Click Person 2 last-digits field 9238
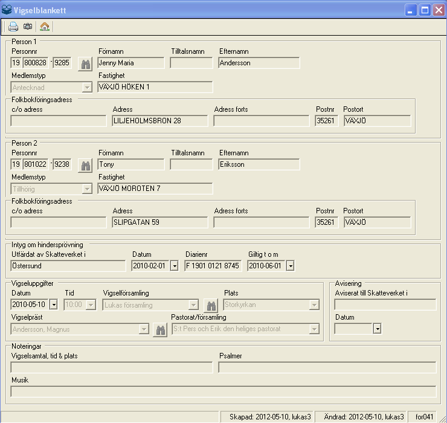Viewport: 447px width, 423px height. [62, 164]
